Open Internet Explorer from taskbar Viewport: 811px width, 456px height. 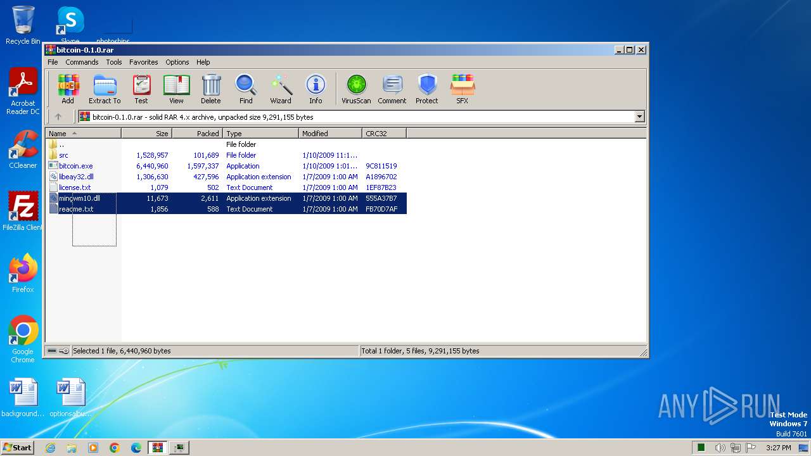tap(51, 448)
